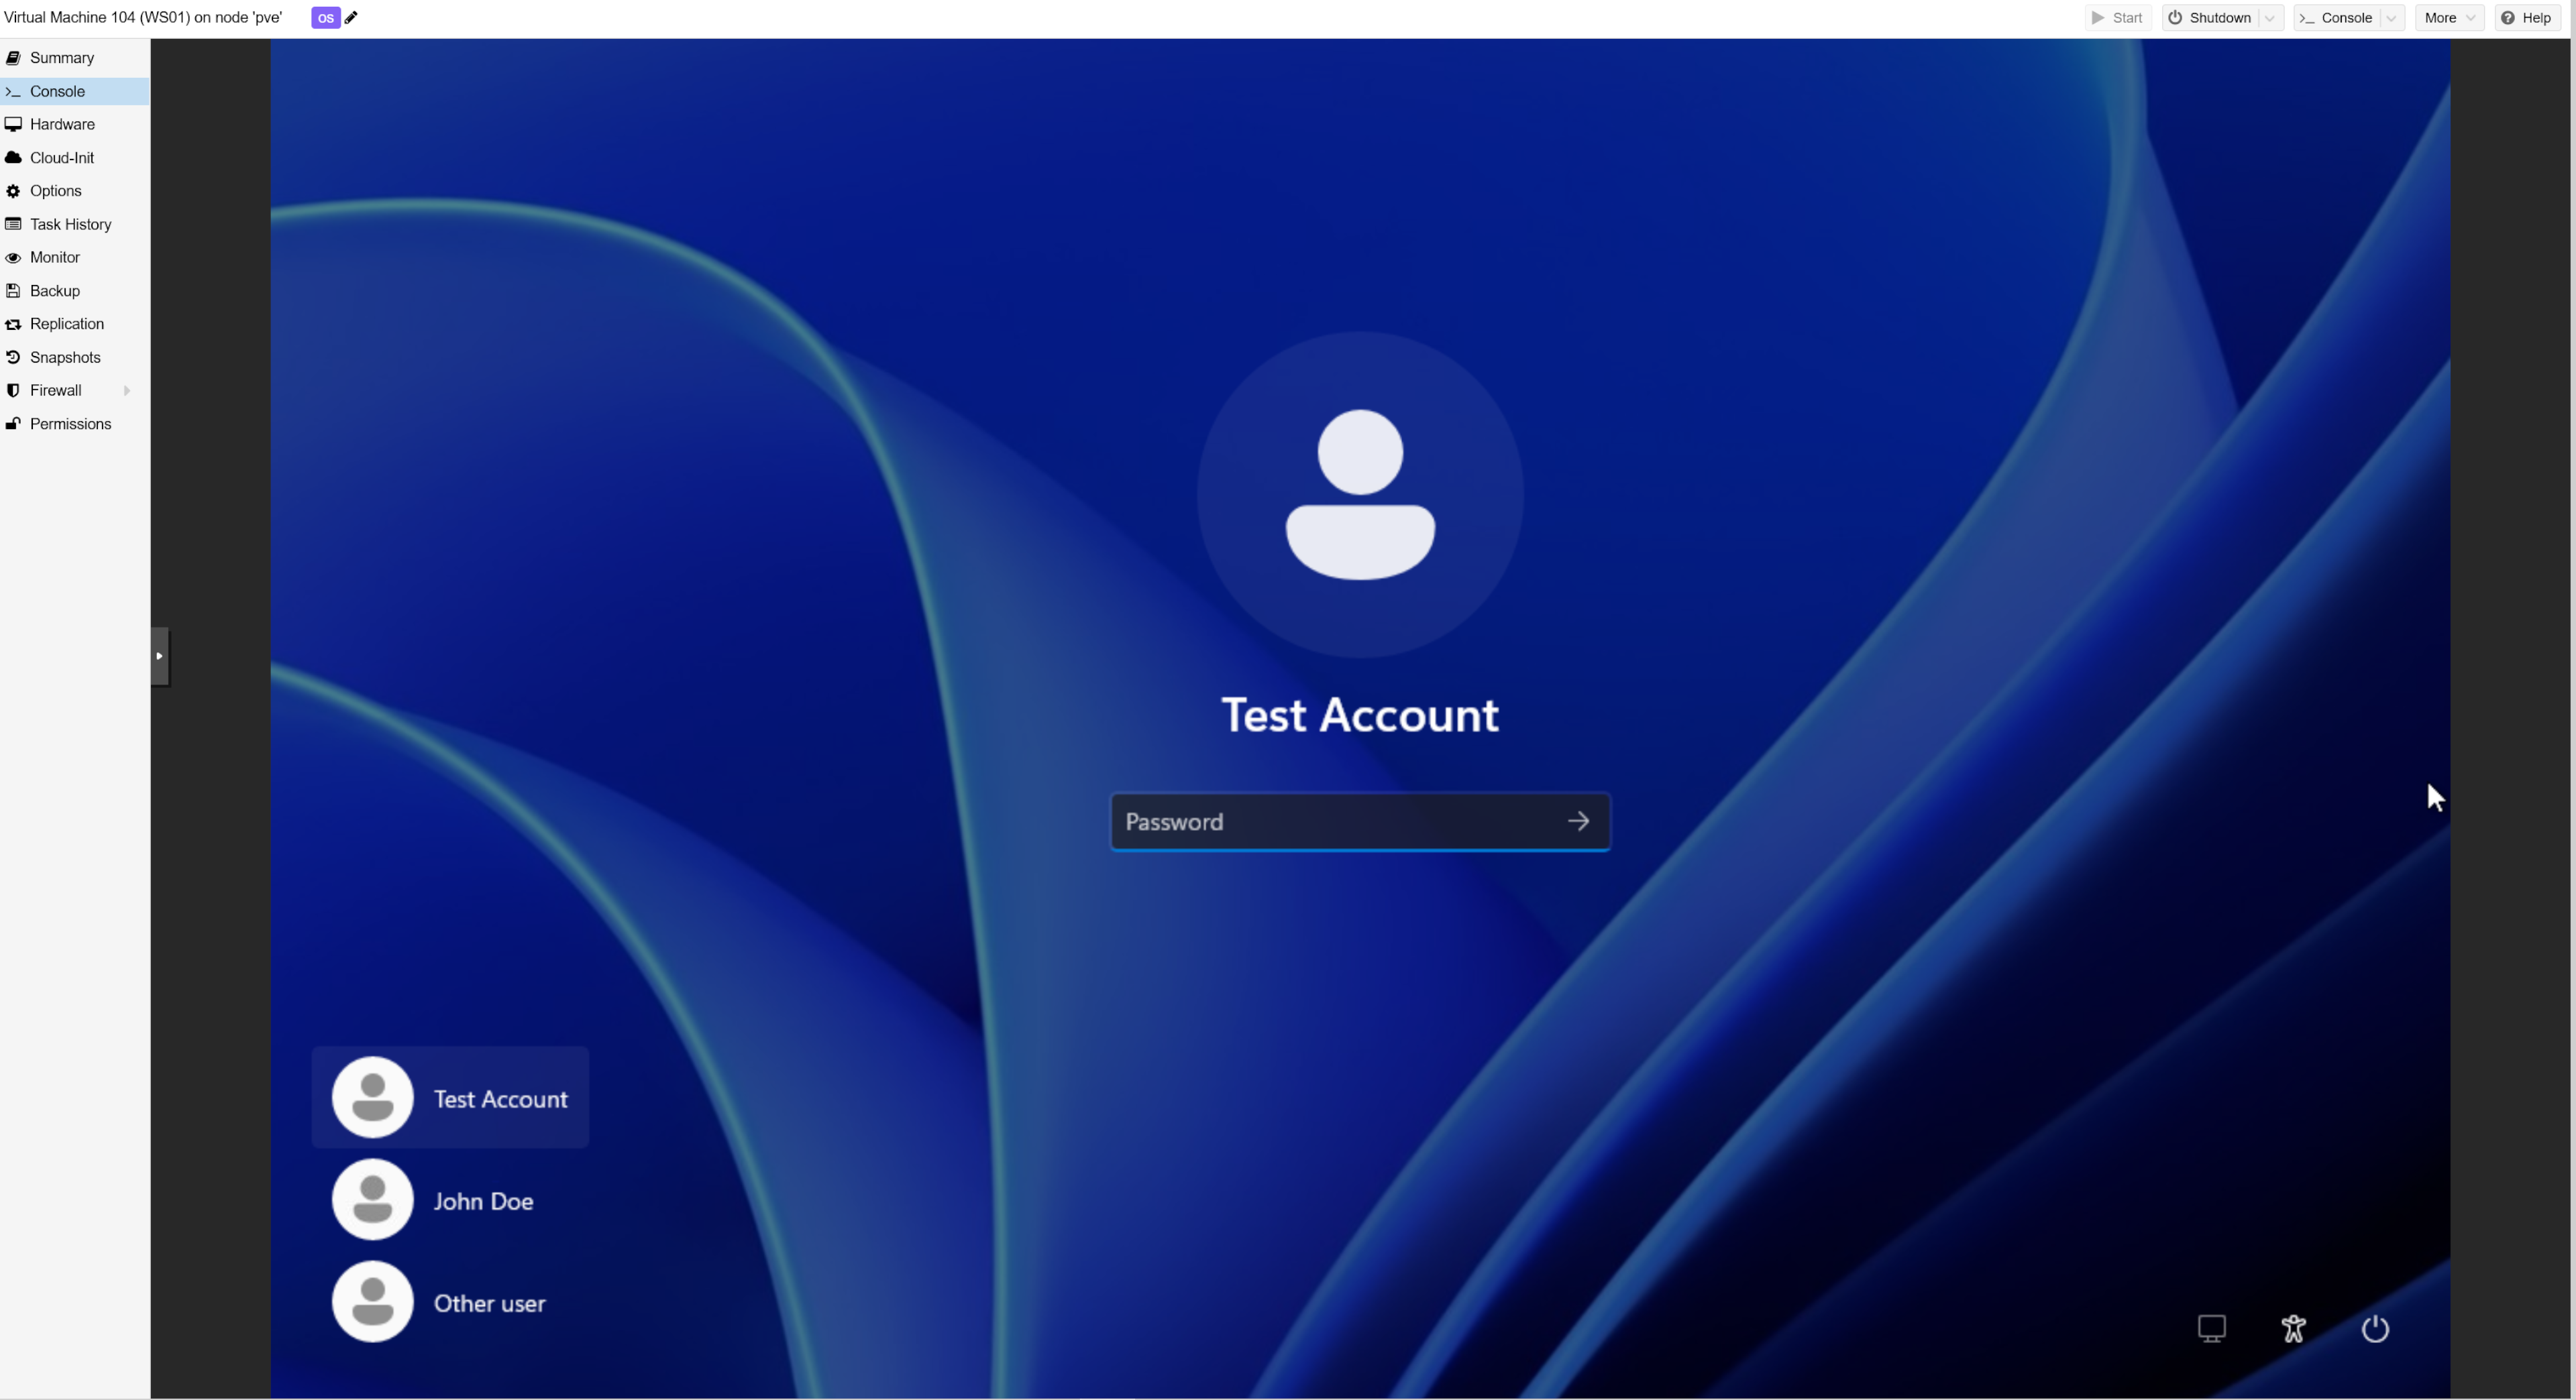Click the Permissions unlock icon

click(x=13, y=424)
